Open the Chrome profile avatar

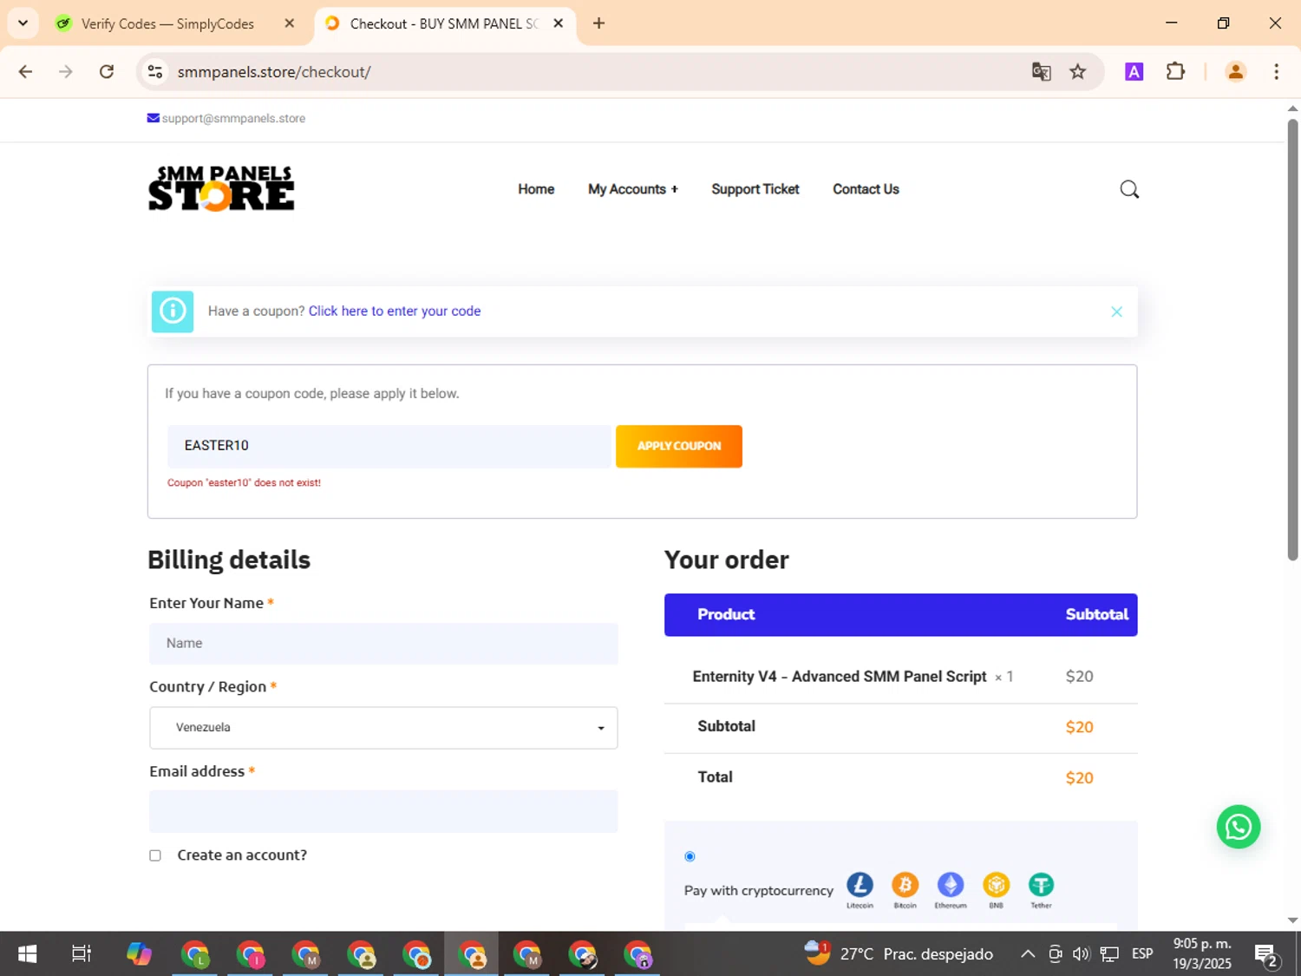pos(1235,72)
